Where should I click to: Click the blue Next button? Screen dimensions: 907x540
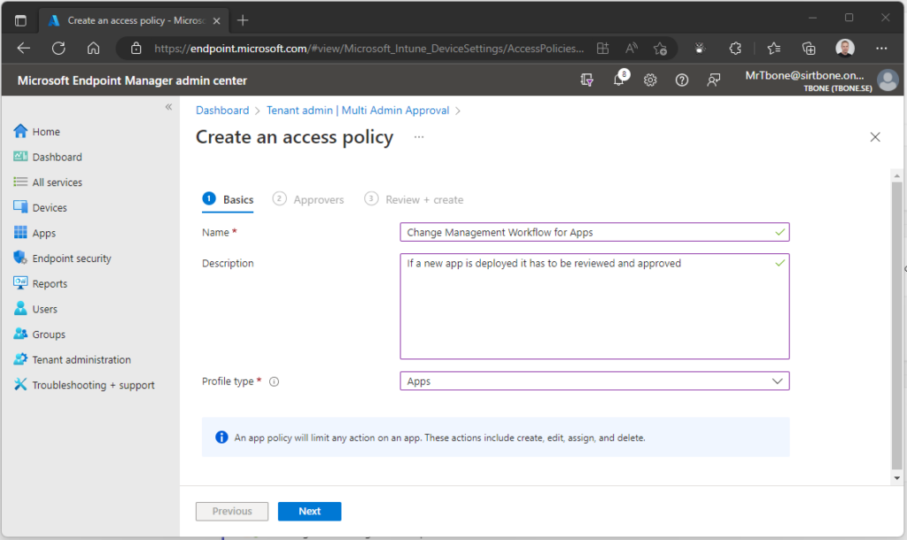click(x=309, y=511)
